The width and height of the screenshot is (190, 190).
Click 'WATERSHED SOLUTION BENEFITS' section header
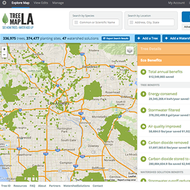[x=162, y=172]
